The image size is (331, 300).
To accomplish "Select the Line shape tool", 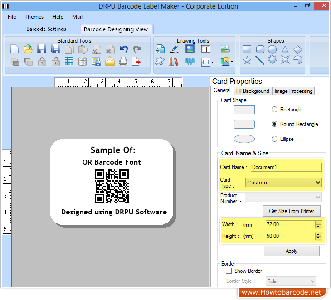I will pyautogui.click(x=260, y=60).
